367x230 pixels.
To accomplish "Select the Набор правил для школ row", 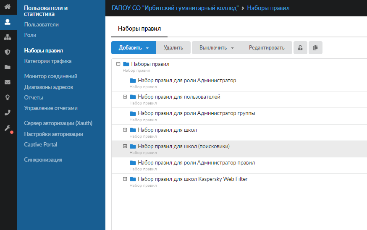I will coord(239,133).
